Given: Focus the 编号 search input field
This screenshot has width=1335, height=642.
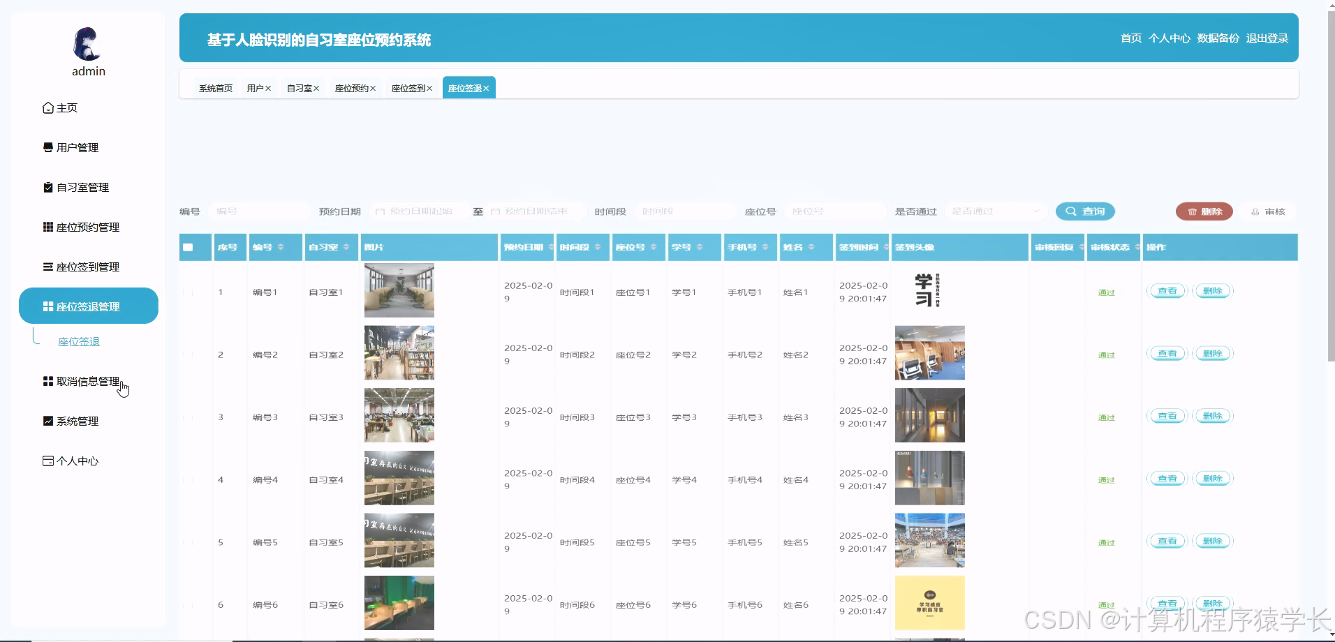Looking at the screenshot, I should pyautogui.click(x=259, y=211).
